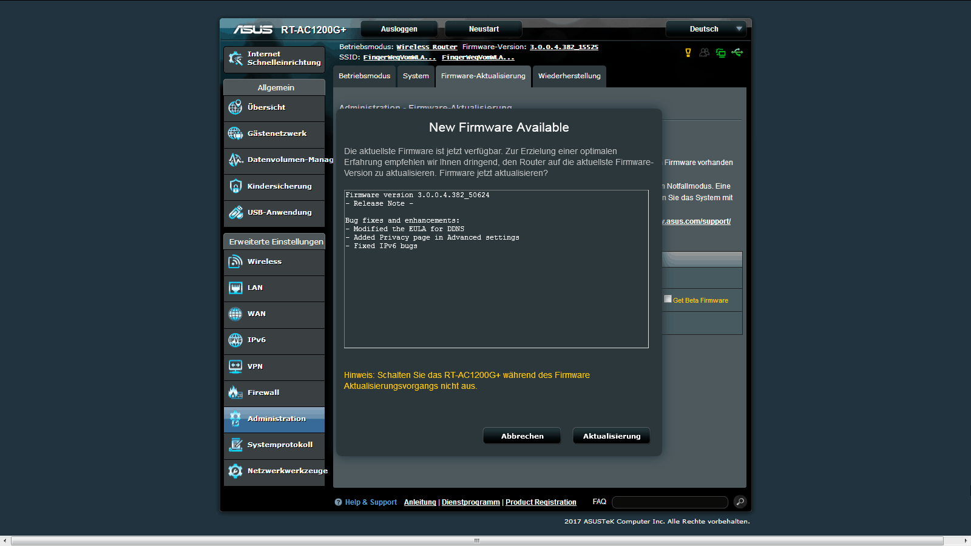The width and height of the screenshot is (971, 546).
Task: Open the Gästenetzwerk menu entry
Action: coord(274,133)
